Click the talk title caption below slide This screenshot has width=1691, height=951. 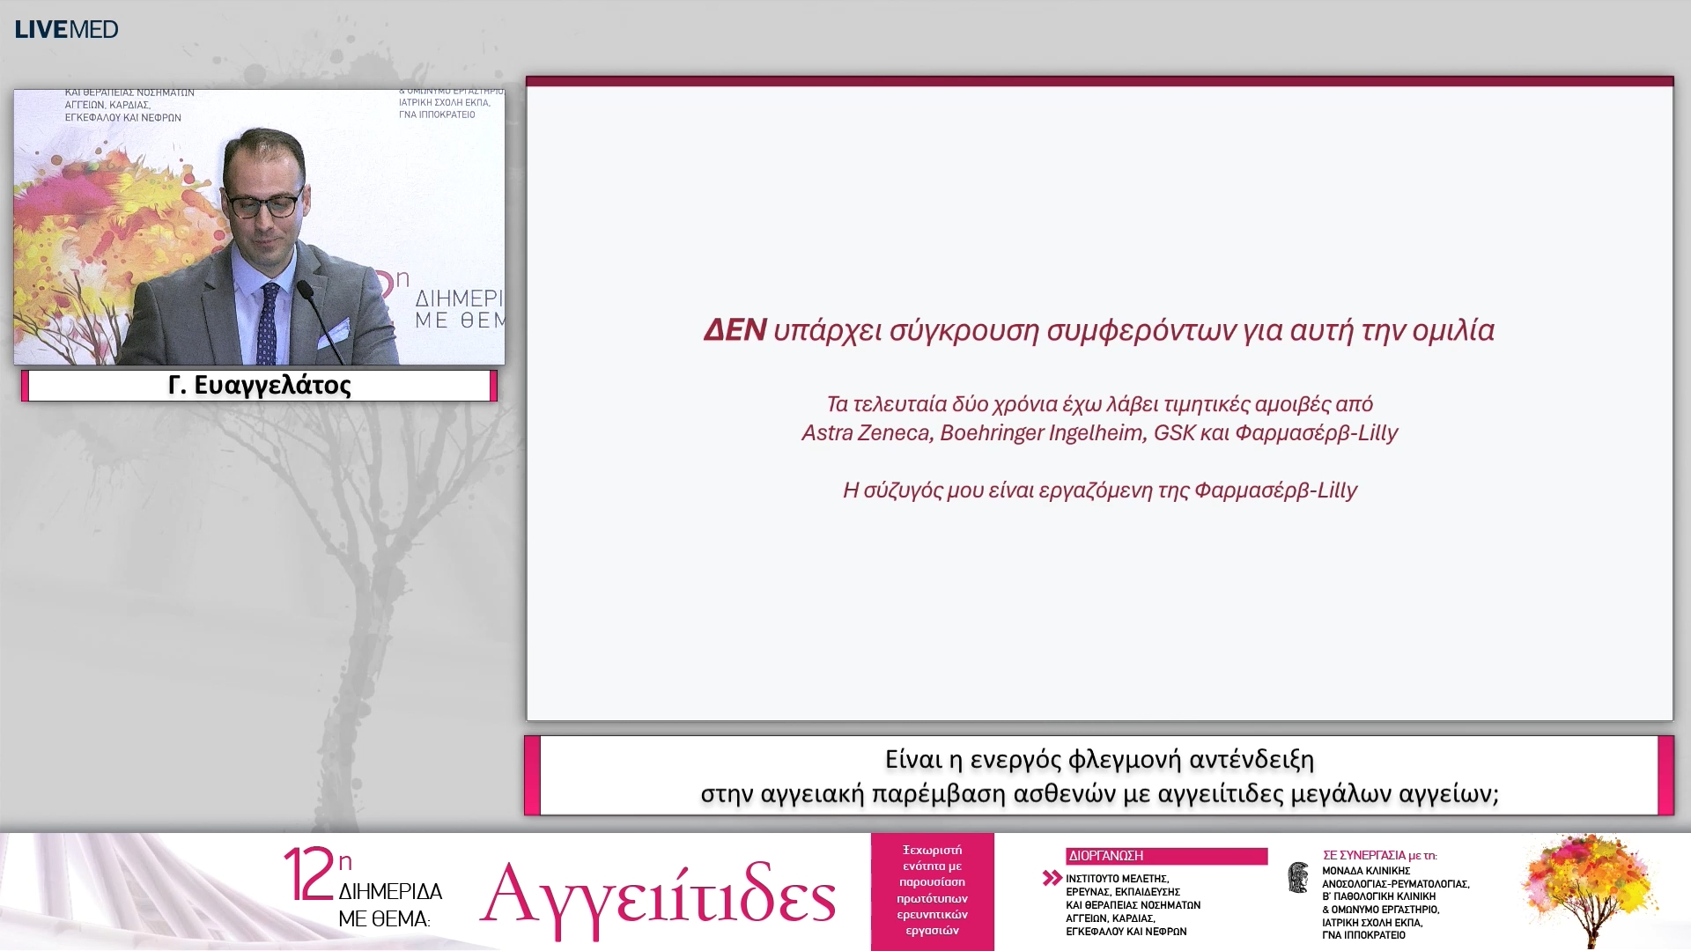point(1099,776)
